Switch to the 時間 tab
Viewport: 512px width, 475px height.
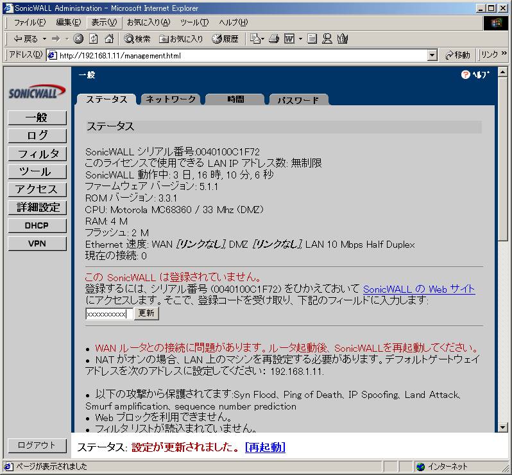(235, 99)
